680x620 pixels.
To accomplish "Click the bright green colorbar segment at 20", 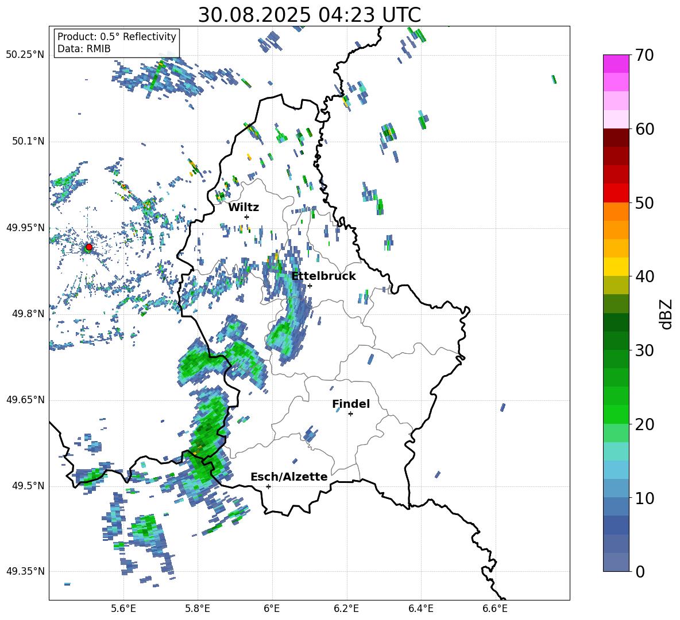I will pos(616,414).
